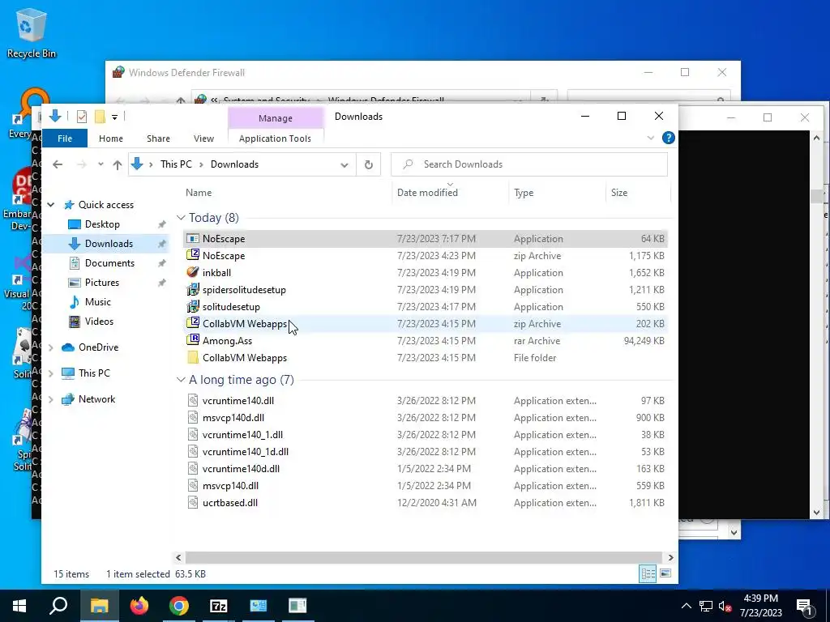Click the New folder quick access icon
830x622 pixels.
coord(100,117)
